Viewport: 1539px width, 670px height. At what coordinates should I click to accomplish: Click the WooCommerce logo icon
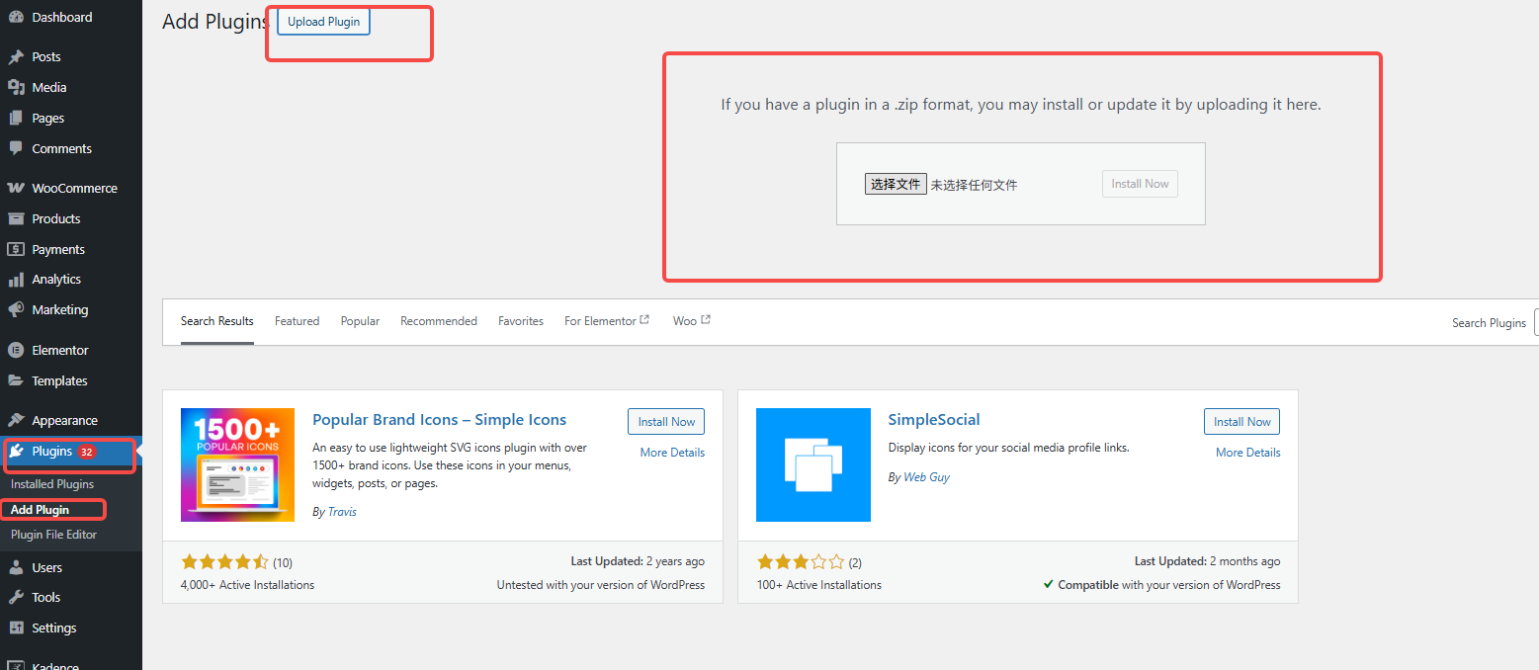(x=16, y=188)
